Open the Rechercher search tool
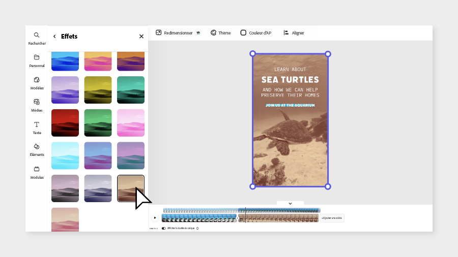458x257 pixels. tap(37, 38)
